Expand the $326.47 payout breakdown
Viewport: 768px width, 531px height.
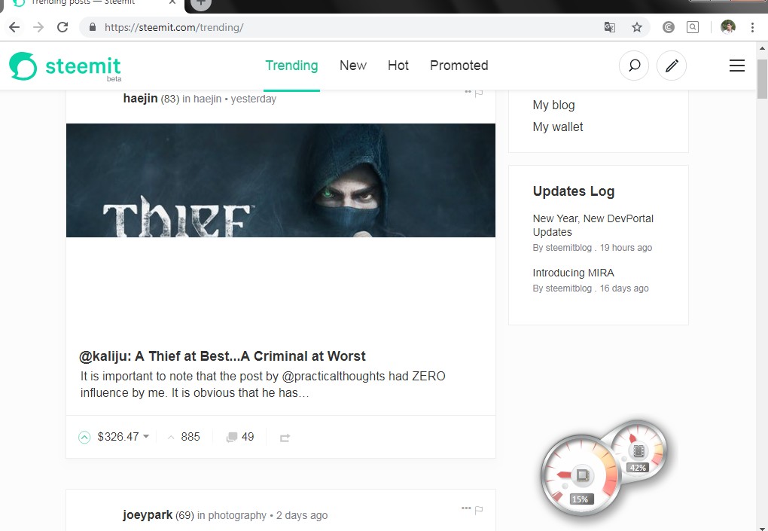coord(145,437)
